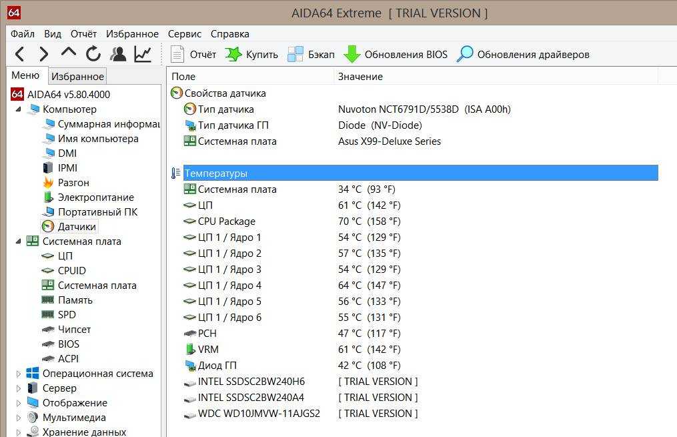Open the Вид menu
The image size is (677, 437).
pos(53,33)
